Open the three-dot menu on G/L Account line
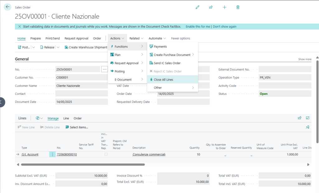Viewport: 319px width, 193px height. pyautogui.click(x=52, y=154)
